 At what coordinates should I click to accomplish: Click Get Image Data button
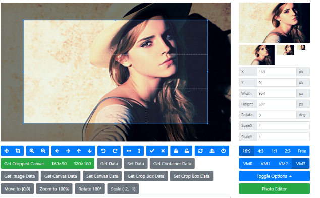pyautogui.click(x=20, y=176)
